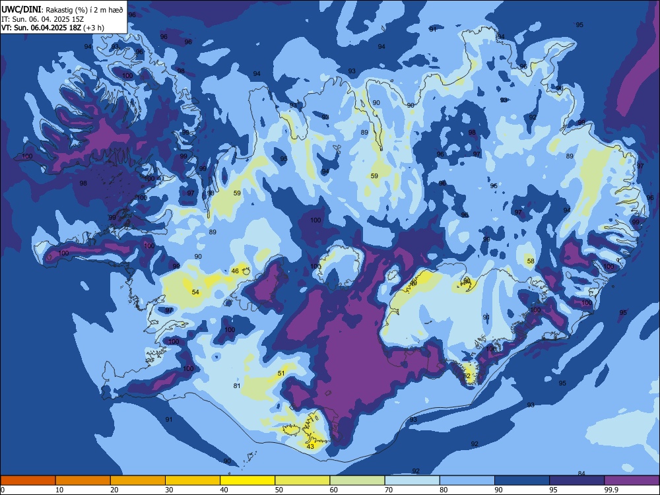Click the legend tick label '50'
The width and height of the screenshot is (660, 495).
[x=279, y=490]
